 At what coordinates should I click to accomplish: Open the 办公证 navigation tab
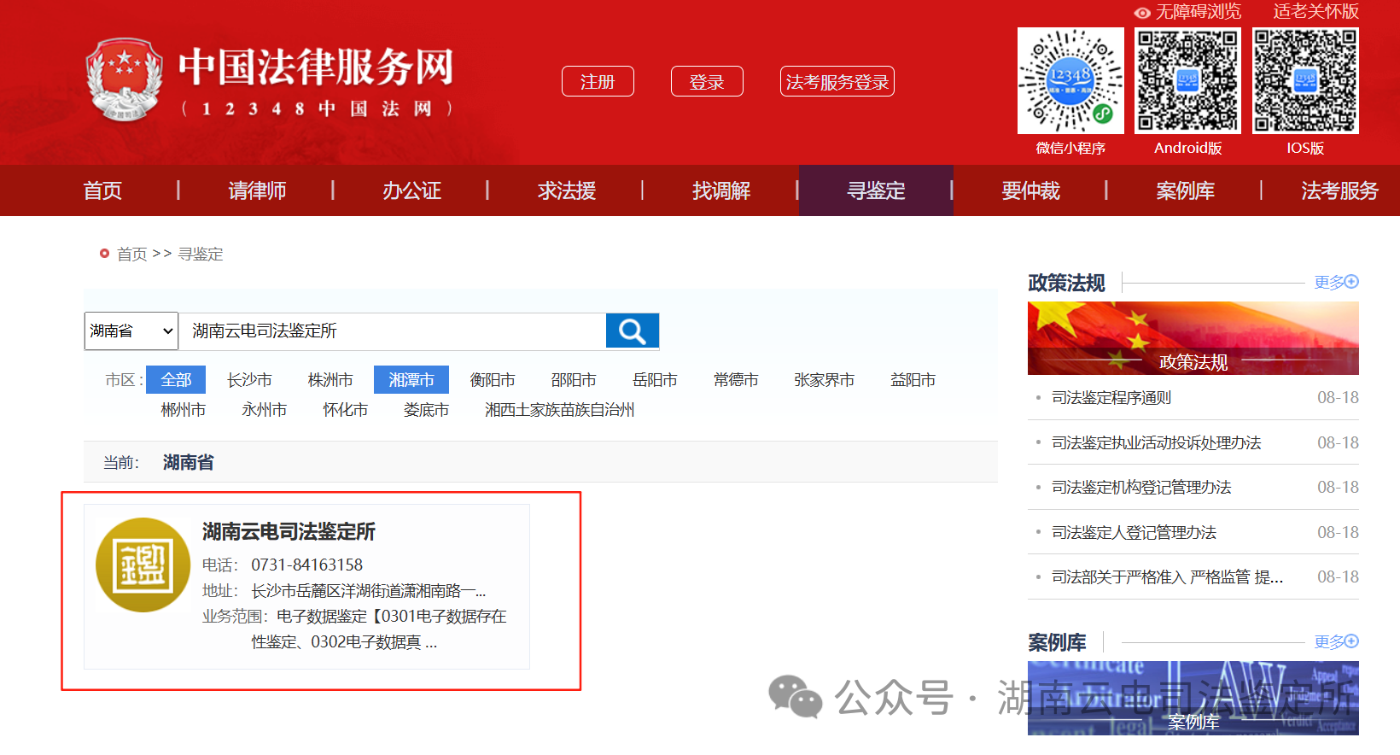click(x=411, y=190)
